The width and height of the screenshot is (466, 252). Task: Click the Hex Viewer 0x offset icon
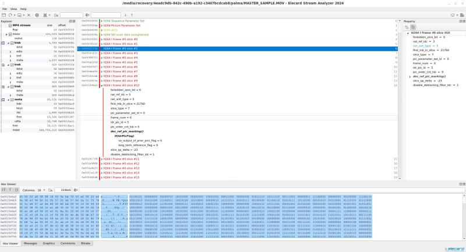[x=51, y=190]
